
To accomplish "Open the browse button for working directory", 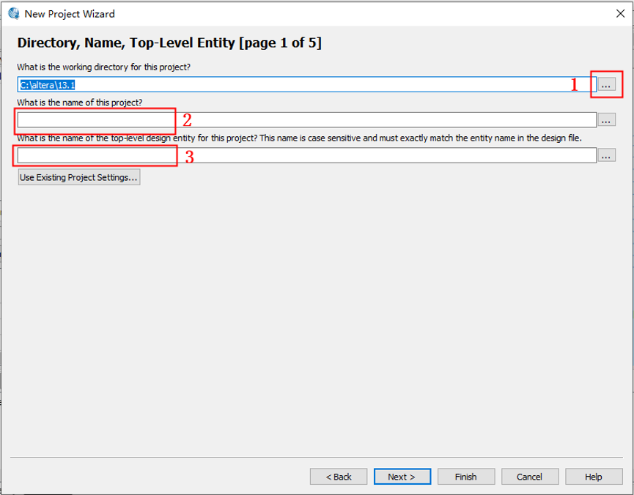I will tap(606, 85).
